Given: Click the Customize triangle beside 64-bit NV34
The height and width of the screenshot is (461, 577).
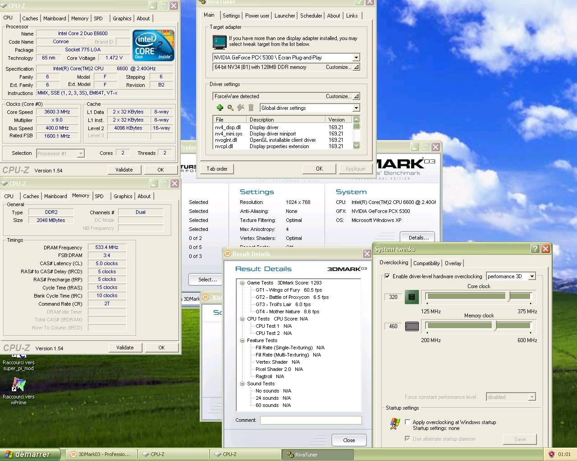Looking at the screenshot, I should click(356, 67).
